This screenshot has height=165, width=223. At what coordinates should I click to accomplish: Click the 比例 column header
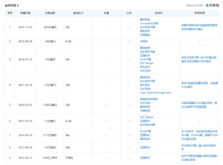tap(129, 13)
